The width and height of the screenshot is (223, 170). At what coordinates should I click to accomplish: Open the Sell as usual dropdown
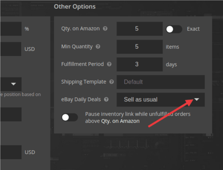161,100
